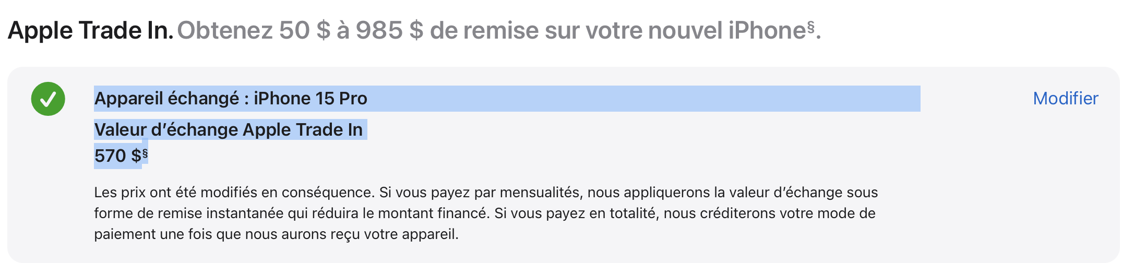Image resolution: width=1122 pixels, height=263 pixels.
Task: Click the Modifier link
Action: click(1065, 99)
